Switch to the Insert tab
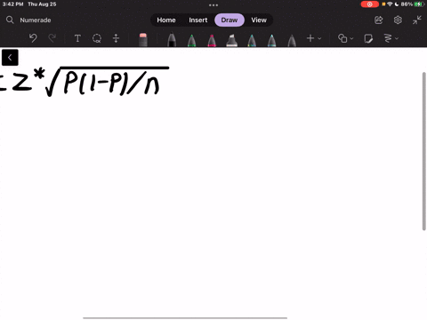The width and height of the screenshot is (427, 320). tap(198, 20)
